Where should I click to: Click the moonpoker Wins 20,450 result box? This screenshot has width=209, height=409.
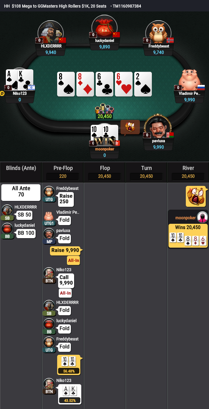pos(188,236)
